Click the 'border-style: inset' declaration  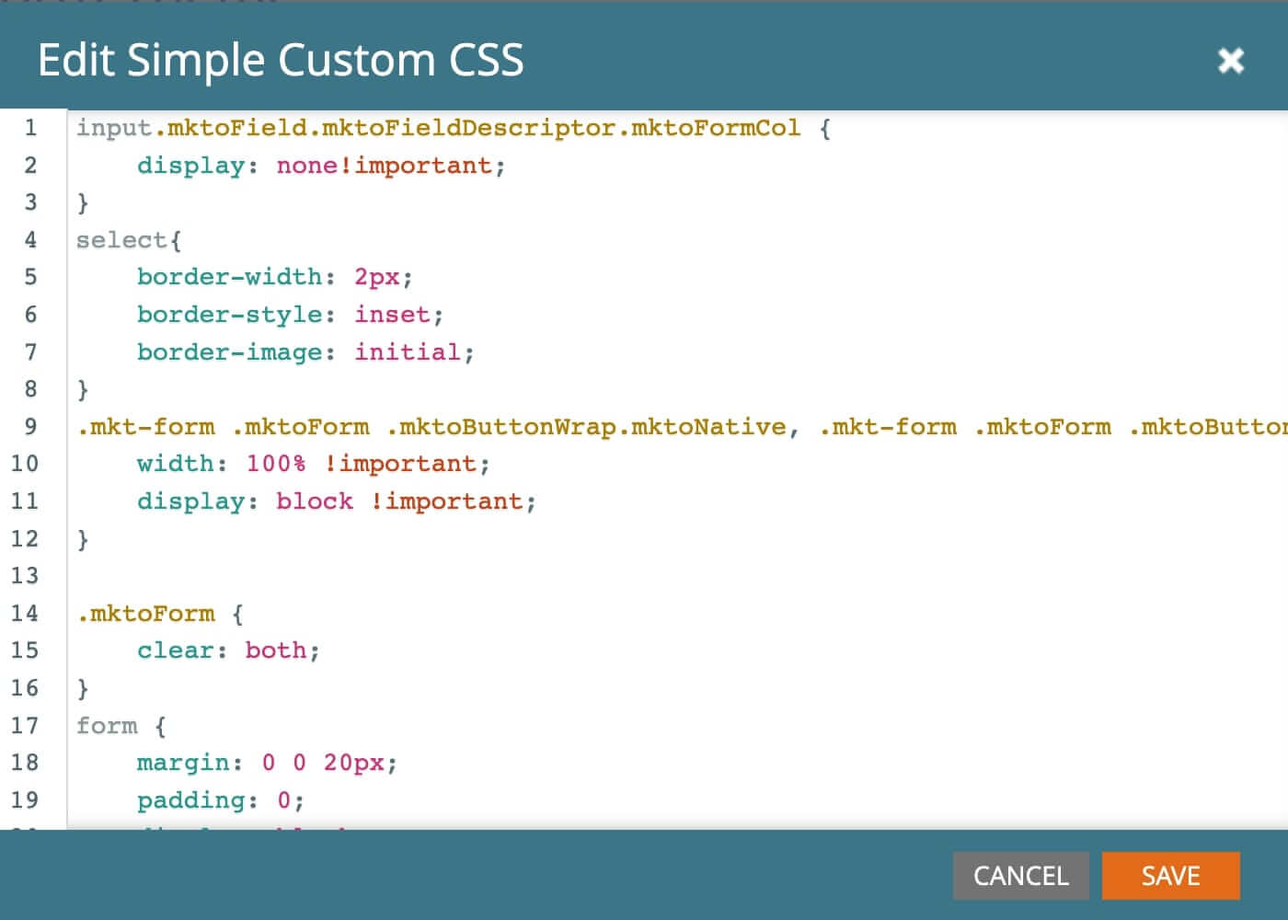pos(289,315)
